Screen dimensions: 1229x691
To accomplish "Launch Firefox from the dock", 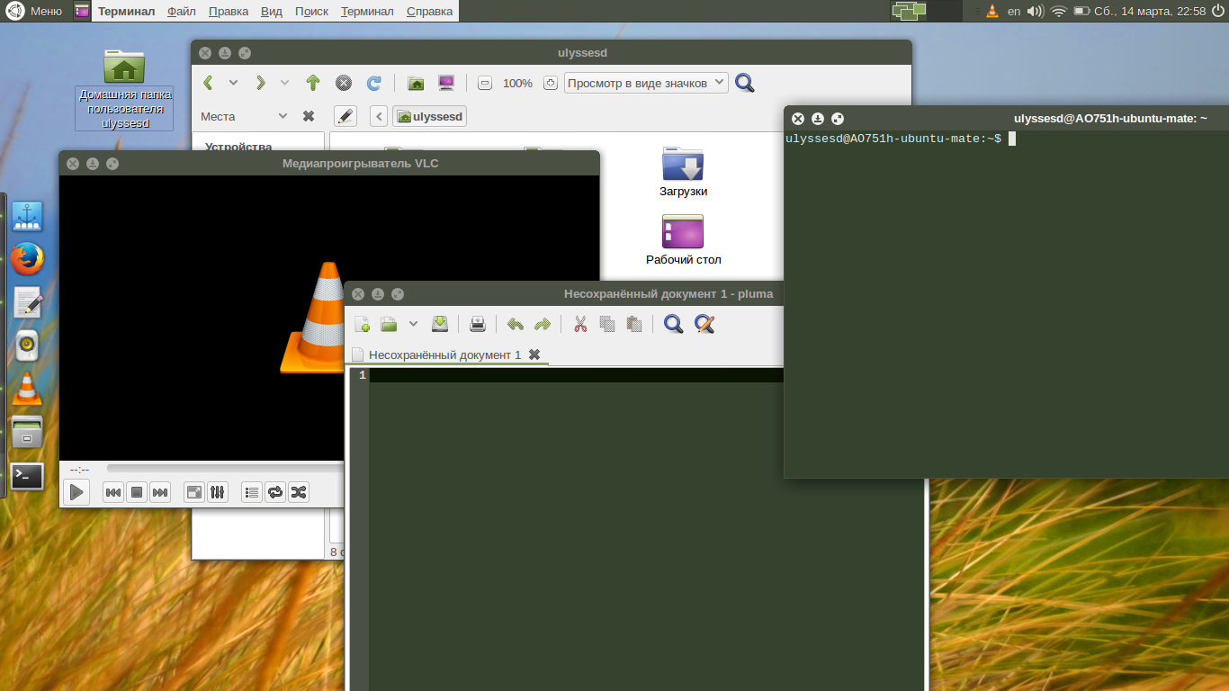I will click(x=27, y=260).
